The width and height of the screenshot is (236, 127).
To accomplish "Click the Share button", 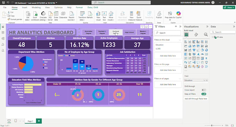I will coord(229,7).
